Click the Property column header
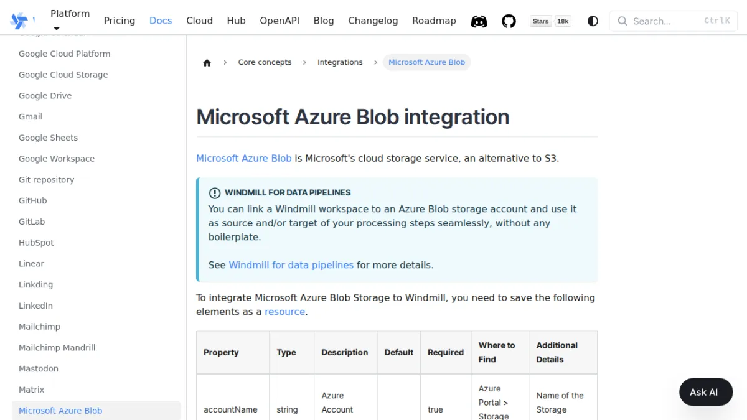This screenshot has width=747, height=420. (233, 352)
